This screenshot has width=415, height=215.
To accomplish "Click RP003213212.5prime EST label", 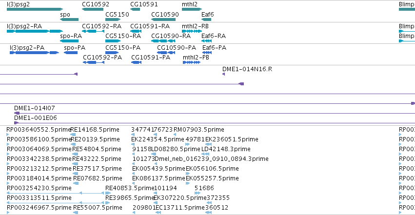I will point(39,169).
